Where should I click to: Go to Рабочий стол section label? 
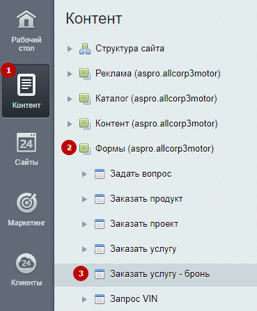pyautogui.click(x=26, y=44)
